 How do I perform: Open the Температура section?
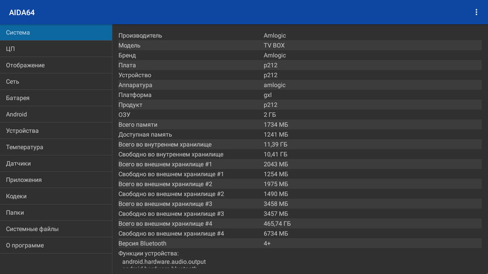tap(56, 147)
